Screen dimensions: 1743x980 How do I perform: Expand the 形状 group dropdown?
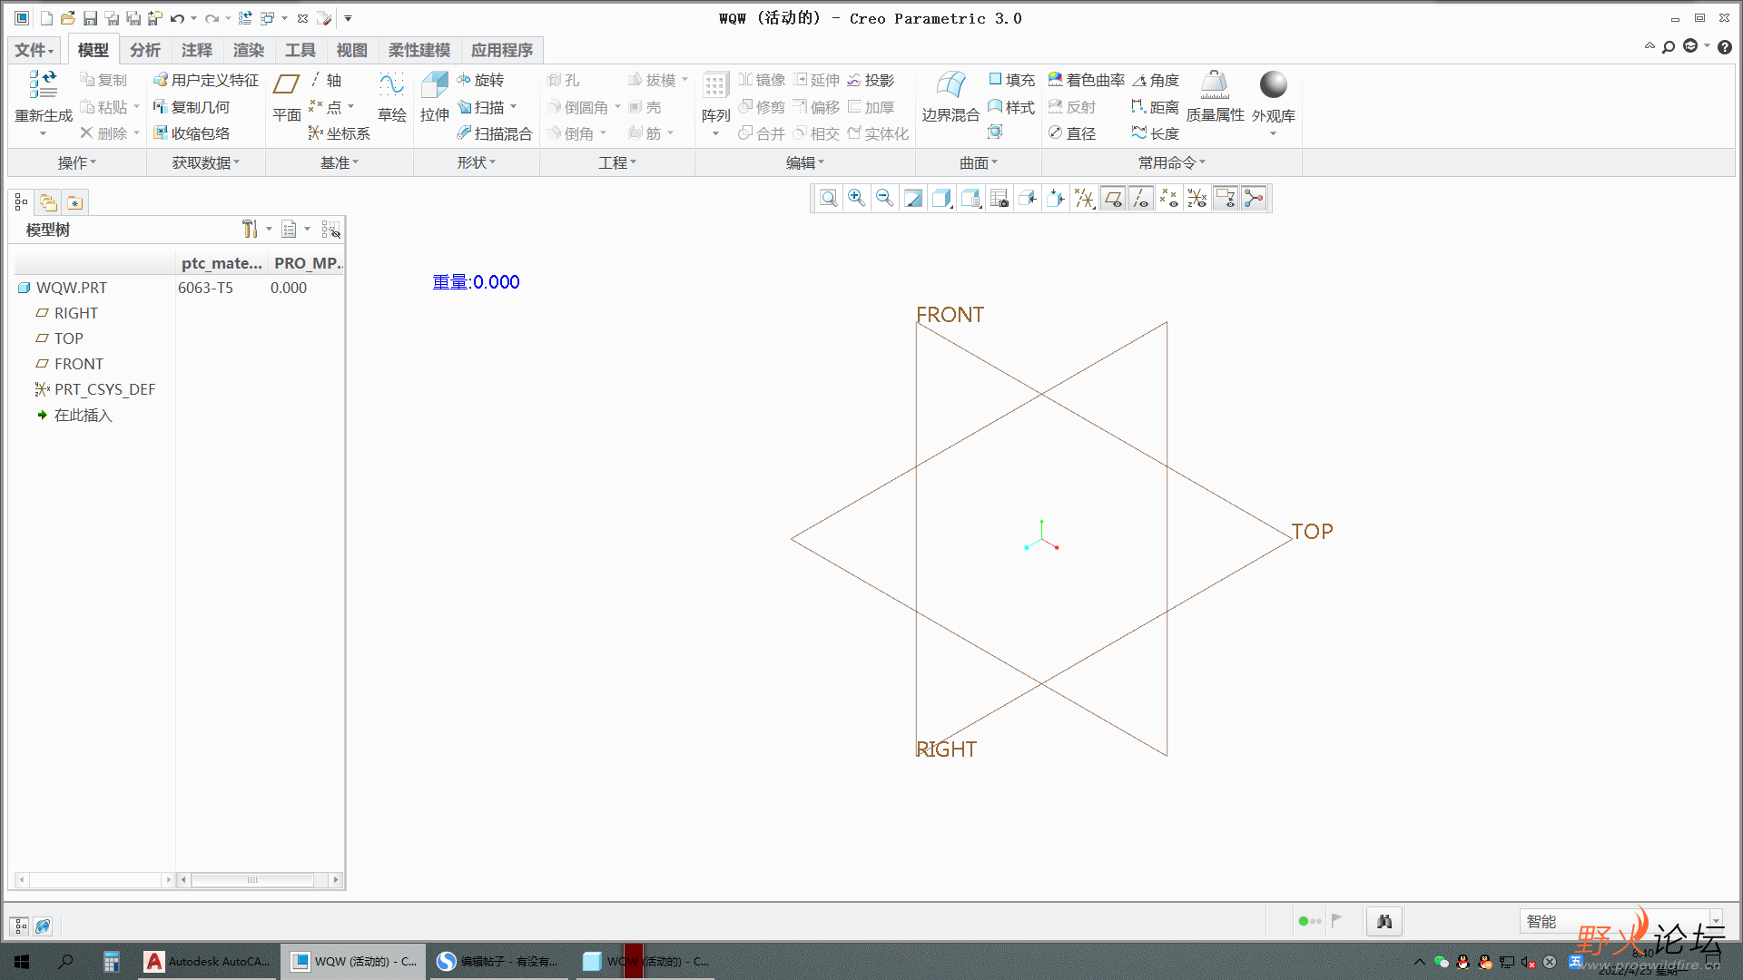(477, 162)
